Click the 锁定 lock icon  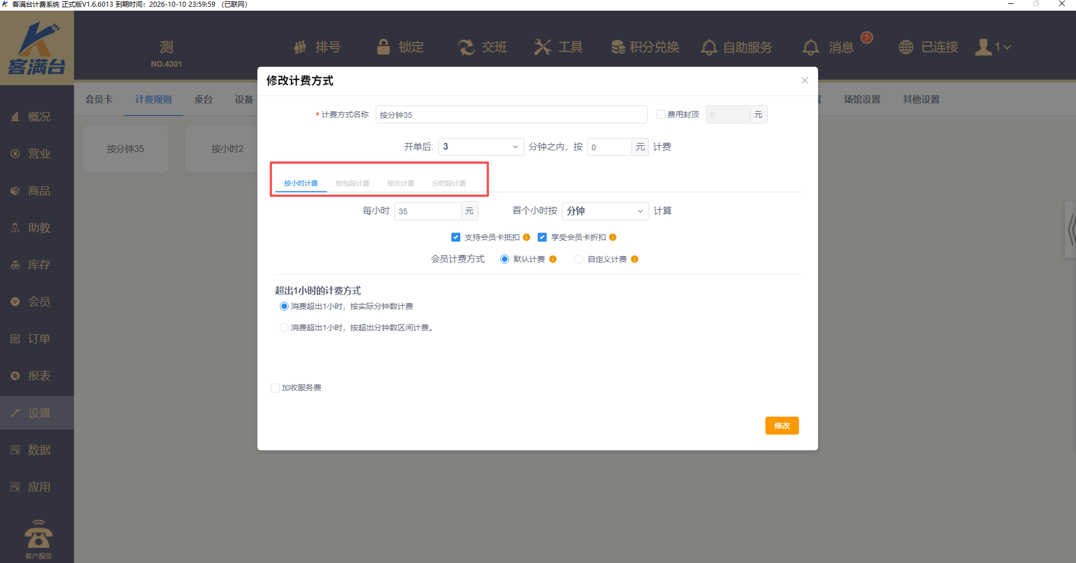click(384, 47)
